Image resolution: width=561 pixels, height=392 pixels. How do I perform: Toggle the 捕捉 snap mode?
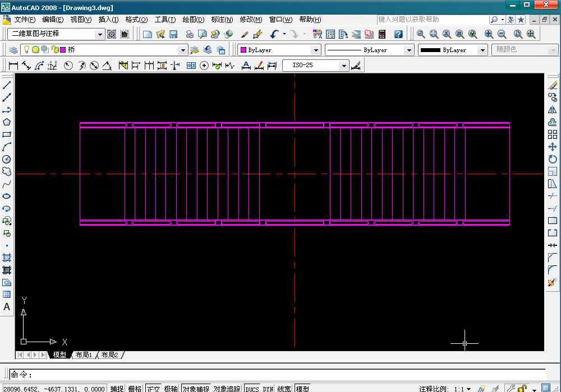[x=117, y=389]
